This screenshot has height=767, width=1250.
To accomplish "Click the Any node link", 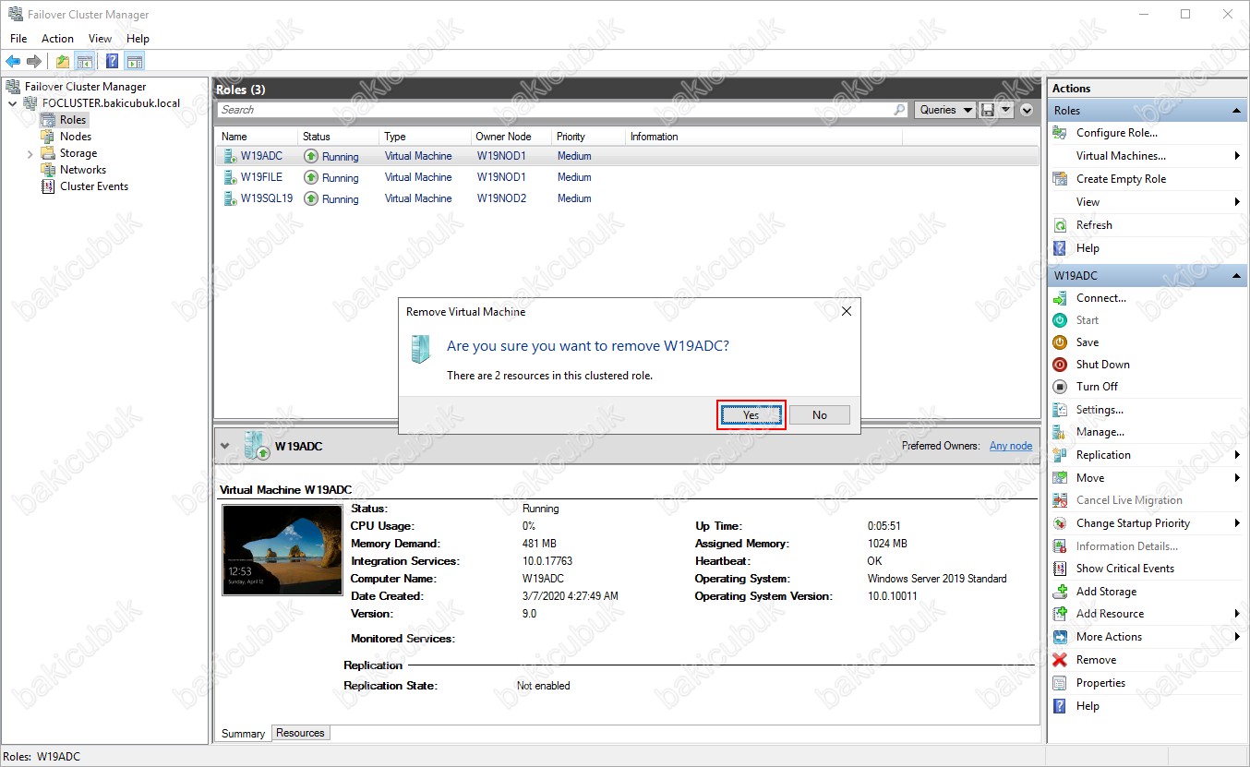I will point(1011,446).
